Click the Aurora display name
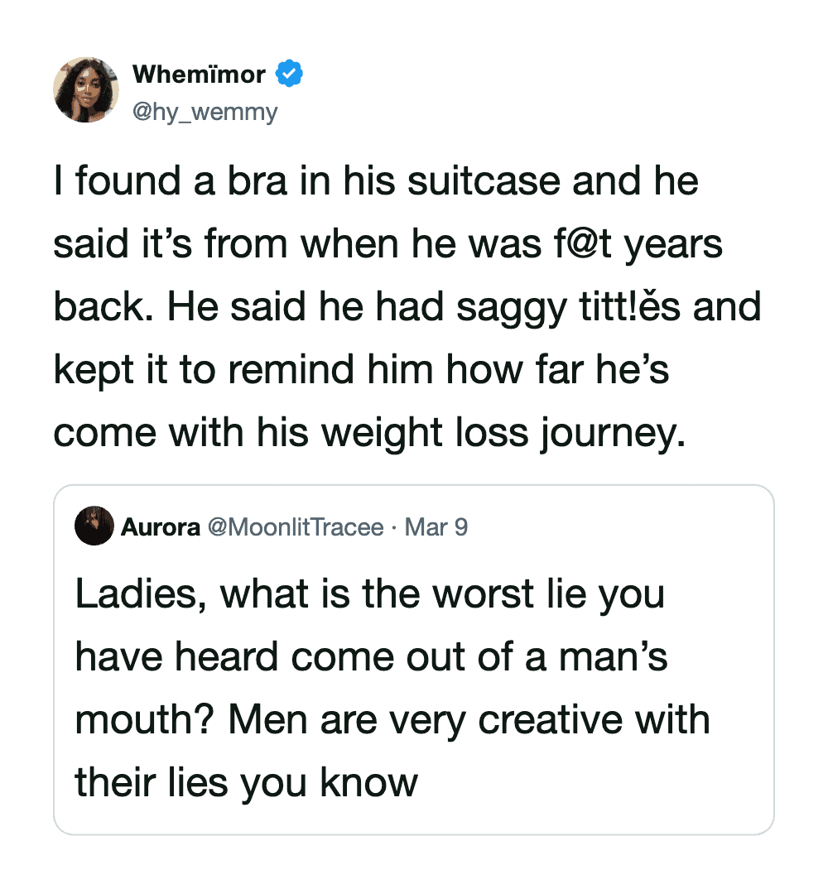The height and width of the screenshot is (889, 828). click(161, 526)
